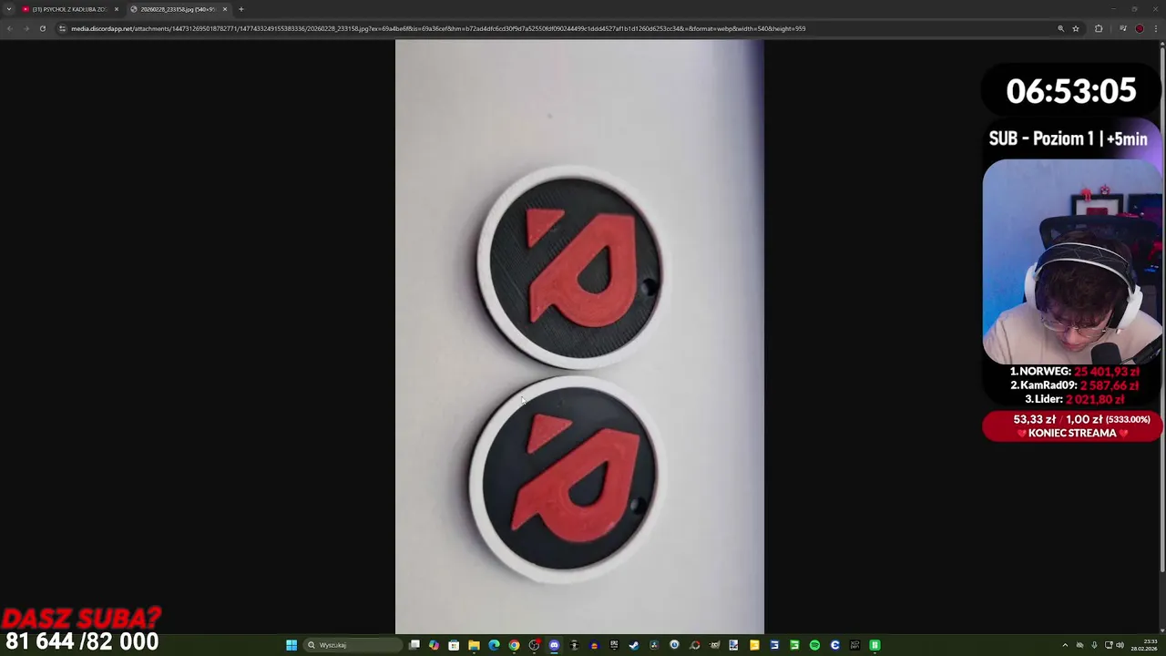Click the vertical page scrollbar
Viewport: 1166px width, 656px height.
point(1162,310)
